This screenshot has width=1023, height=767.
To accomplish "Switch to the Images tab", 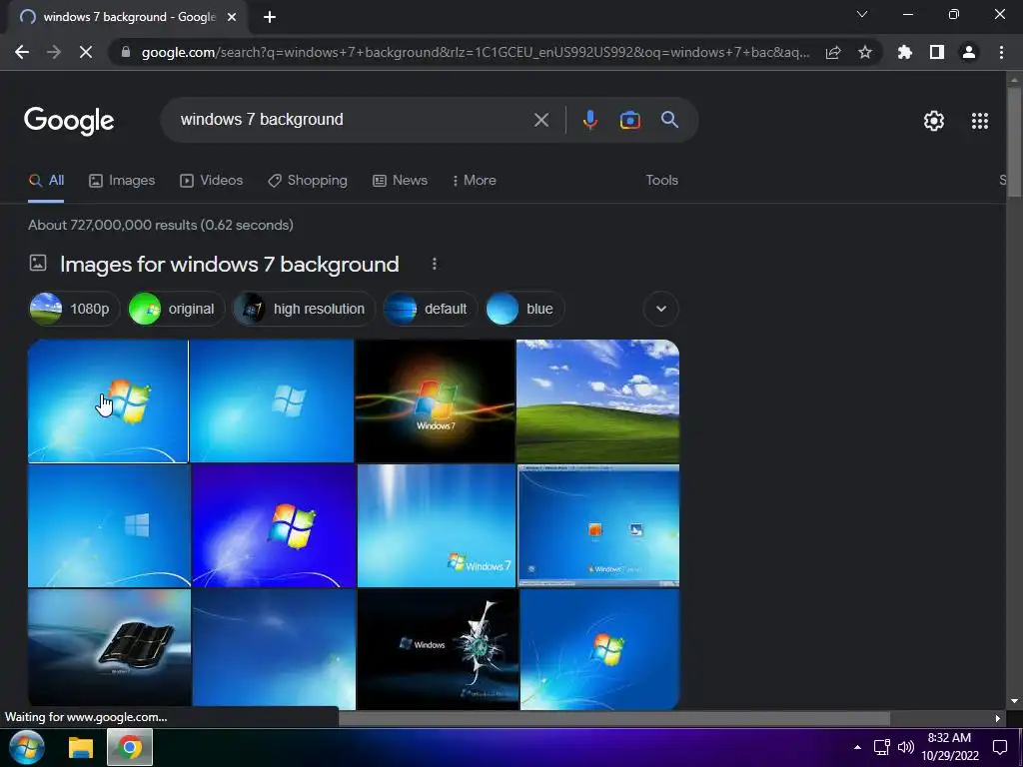I will click(122, 181).
